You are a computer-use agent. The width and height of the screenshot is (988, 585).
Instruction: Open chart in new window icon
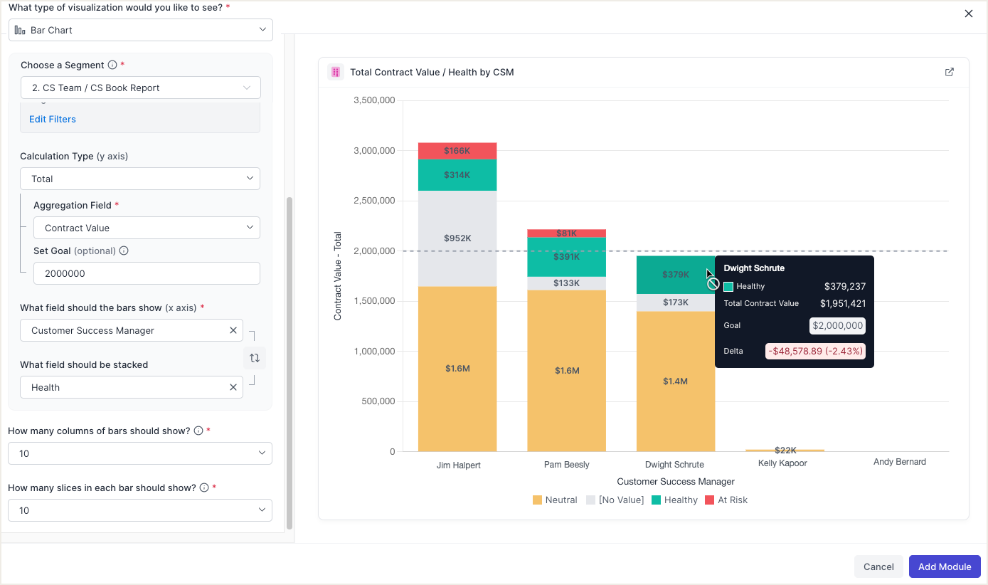click(x=949, y=72)
